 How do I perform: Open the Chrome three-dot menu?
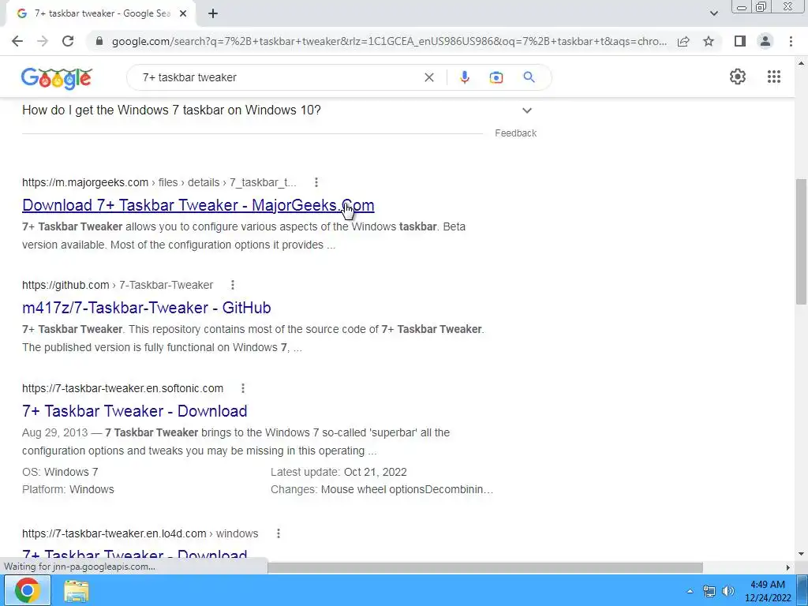(791, 41)
